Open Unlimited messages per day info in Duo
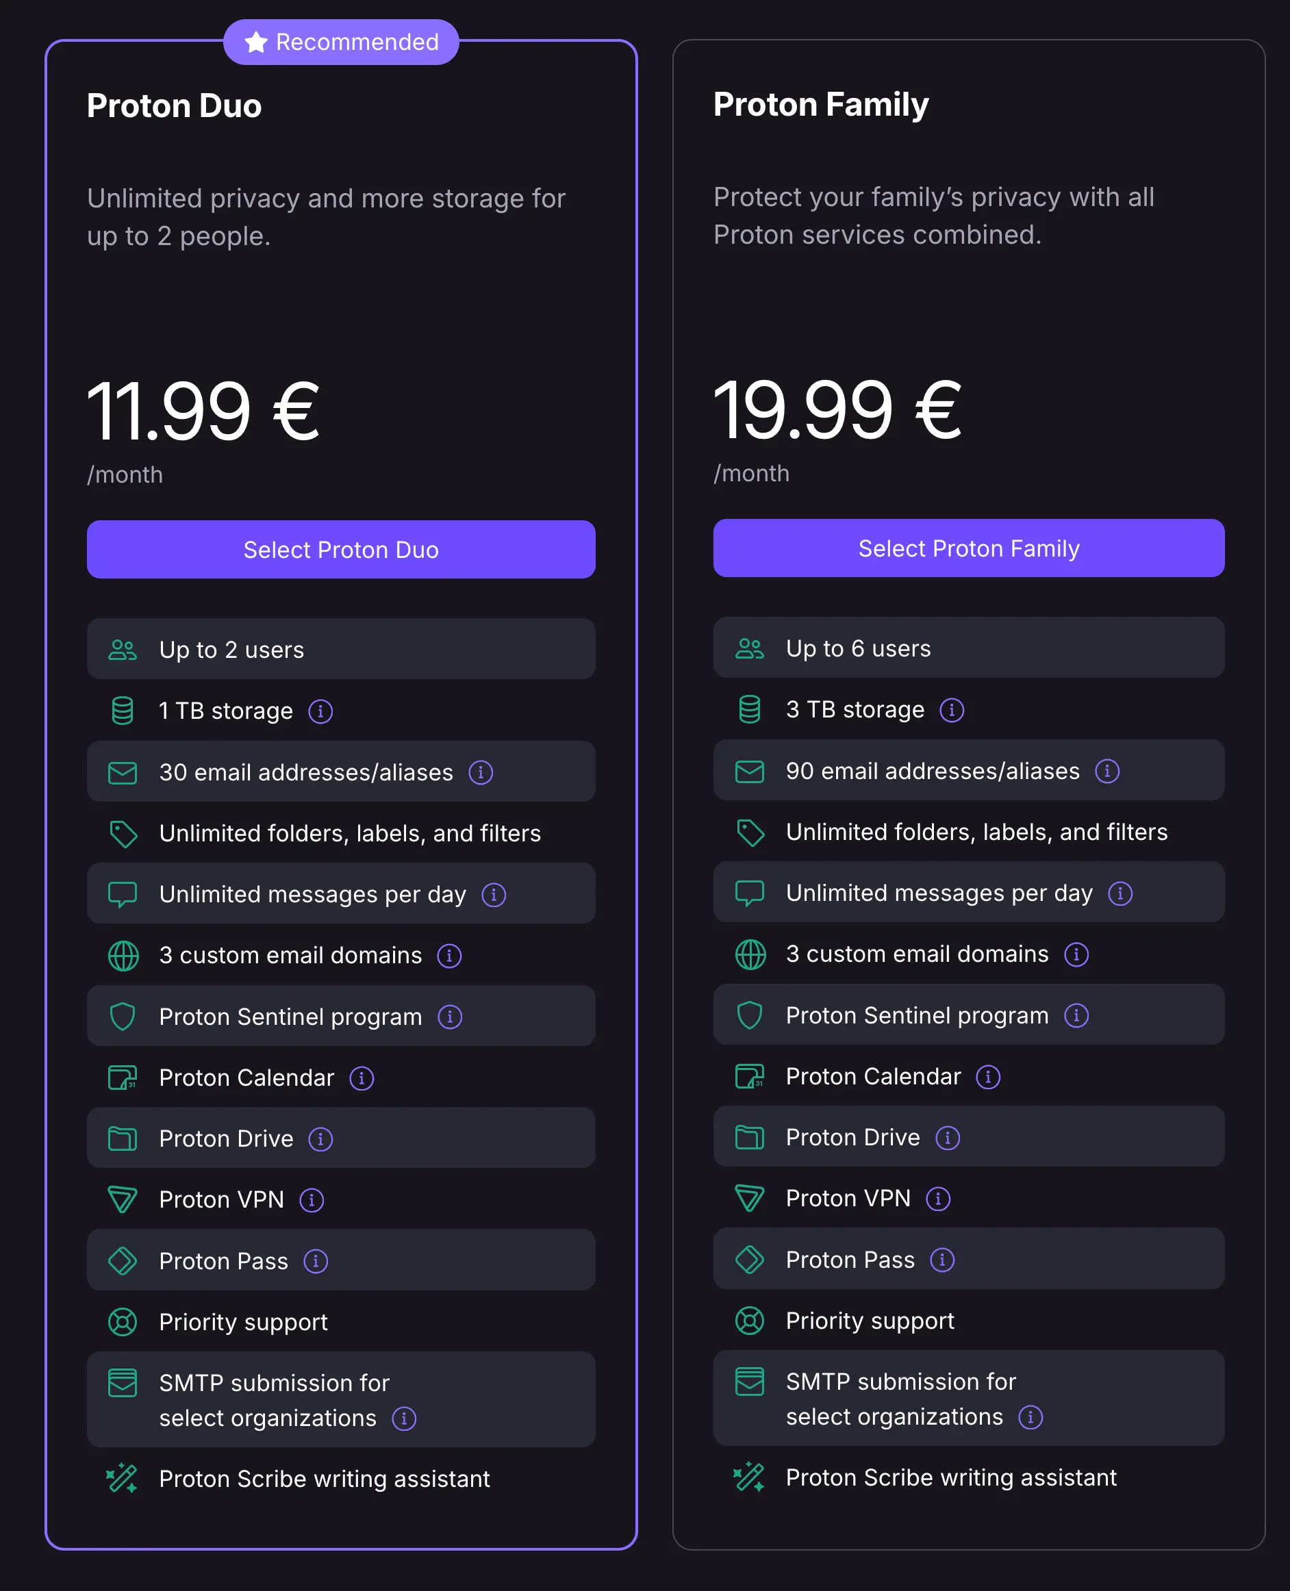This screenshot has height=1591, width=1290. [x=494, y=895]
